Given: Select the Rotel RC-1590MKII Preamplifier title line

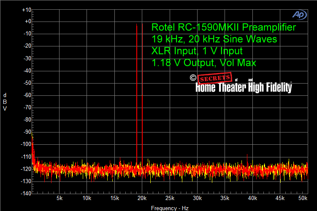Looking at the screenshot, I should pyautogui.click(x=223, y=28).
